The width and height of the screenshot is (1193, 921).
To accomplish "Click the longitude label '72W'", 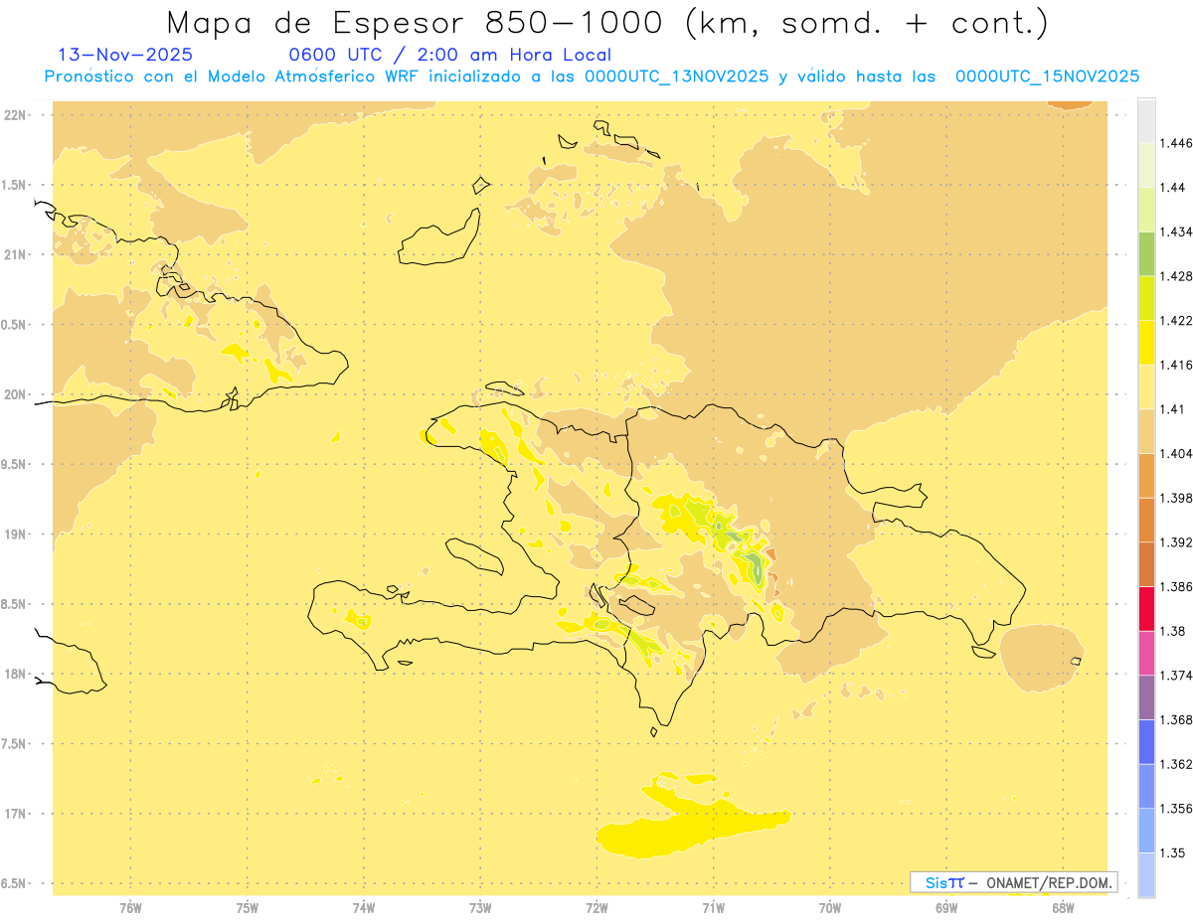I will pyautogui.click(x=596, y=908).
